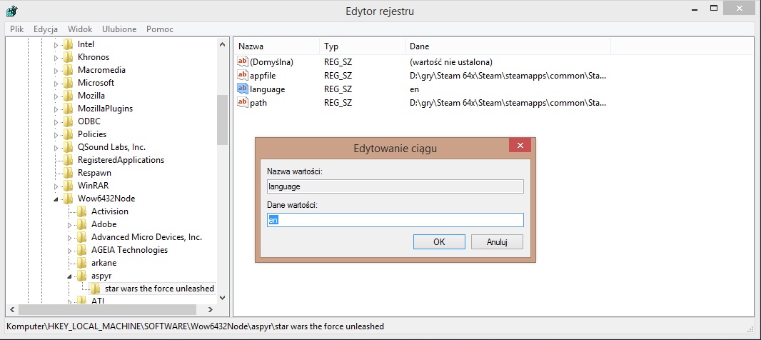Select the Macromedia folder icon

pyautogui.click(x=69, y=70)
